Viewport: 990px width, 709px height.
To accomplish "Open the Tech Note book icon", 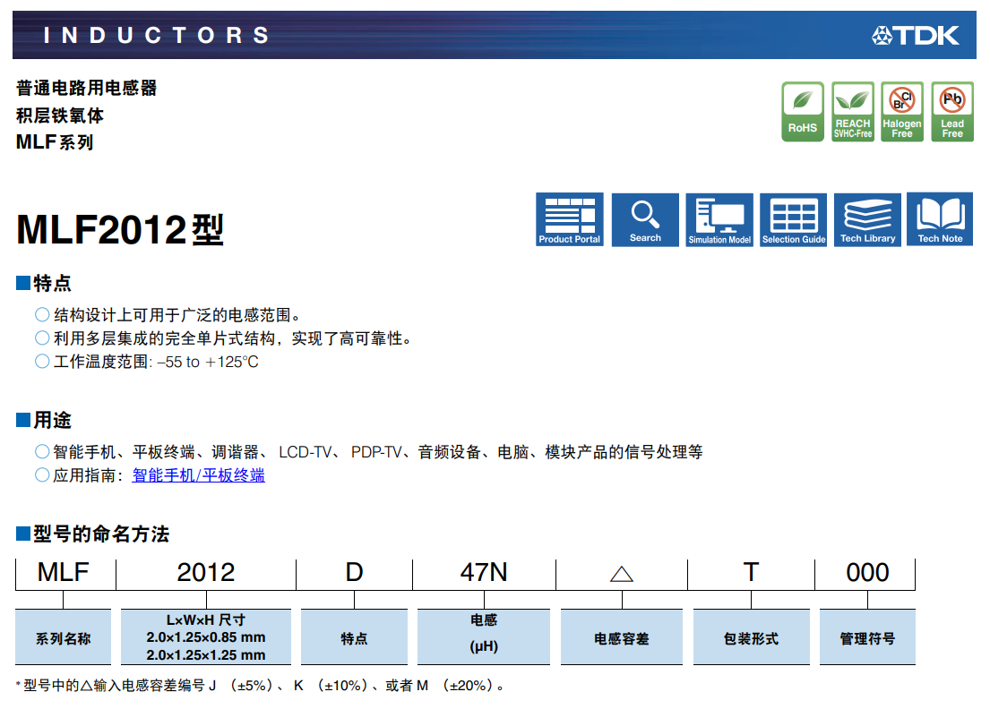I will tap(940, 219).
